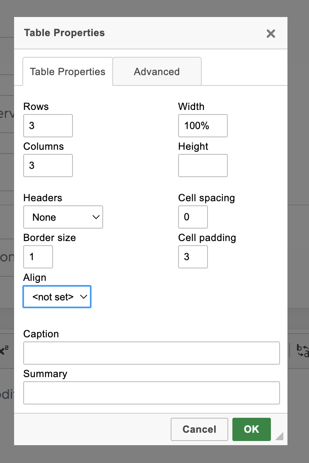Open the Headers dropdown
Screen dimensions: 309x463
click(63, 217)
